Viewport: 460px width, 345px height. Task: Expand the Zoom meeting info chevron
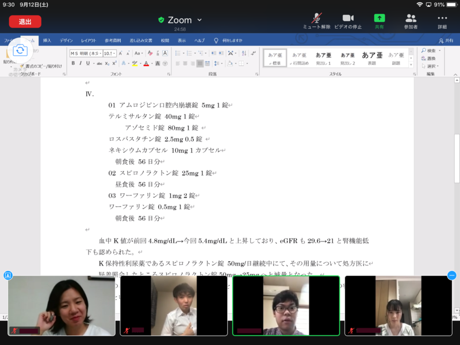click(200, 20)
